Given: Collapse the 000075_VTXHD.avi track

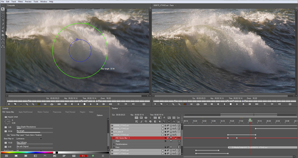Looking at the screenshot, I should click(x=112, y=135).
